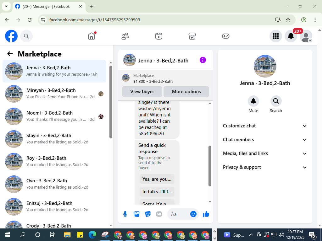Expand the Privacy & support section
The height and width of the screenshot is (241, 322).
pyautogui.click(x=265, y=168)
